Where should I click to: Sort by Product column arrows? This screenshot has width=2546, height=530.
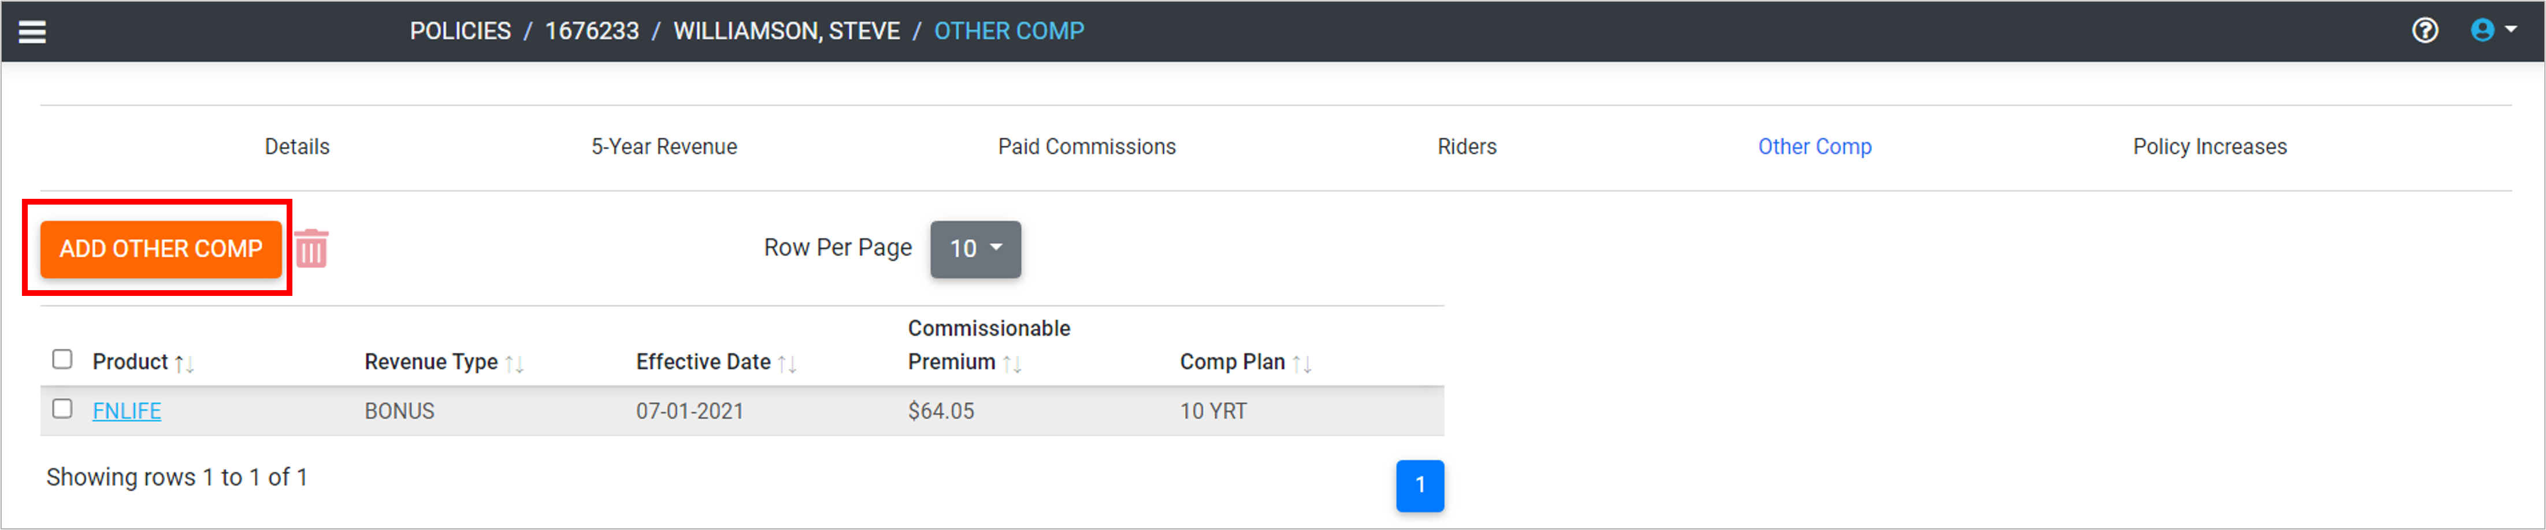point(185,364)
